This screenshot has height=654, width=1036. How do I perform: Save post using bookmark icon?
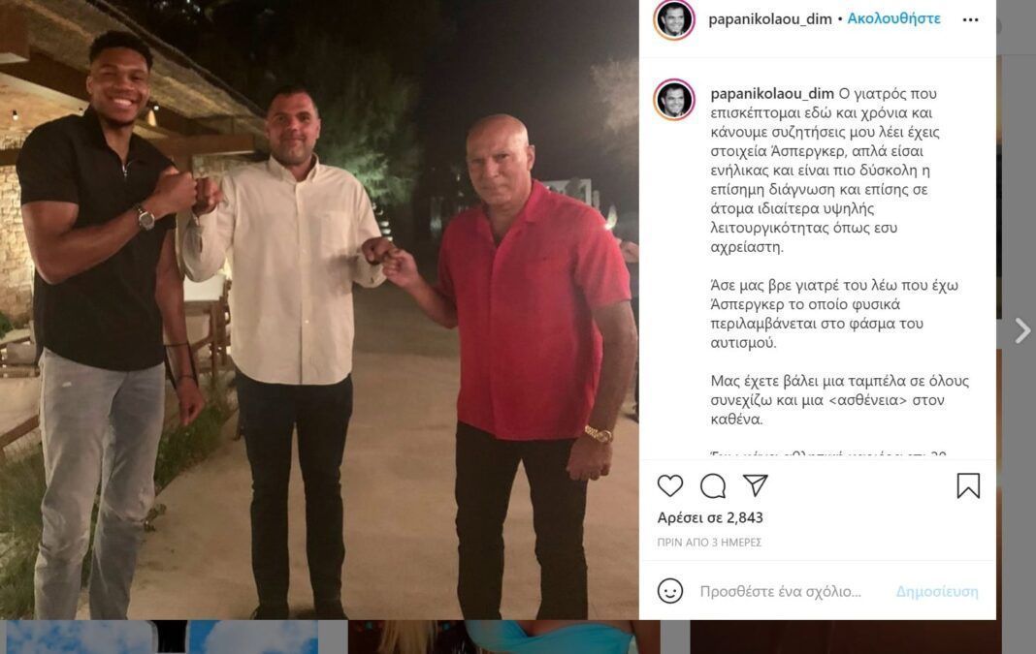[x=968, y=485]
